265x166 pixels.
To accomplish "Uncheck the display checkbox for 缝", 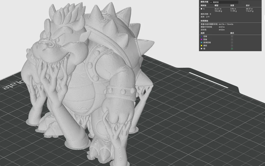I will [x=232, y=49].
